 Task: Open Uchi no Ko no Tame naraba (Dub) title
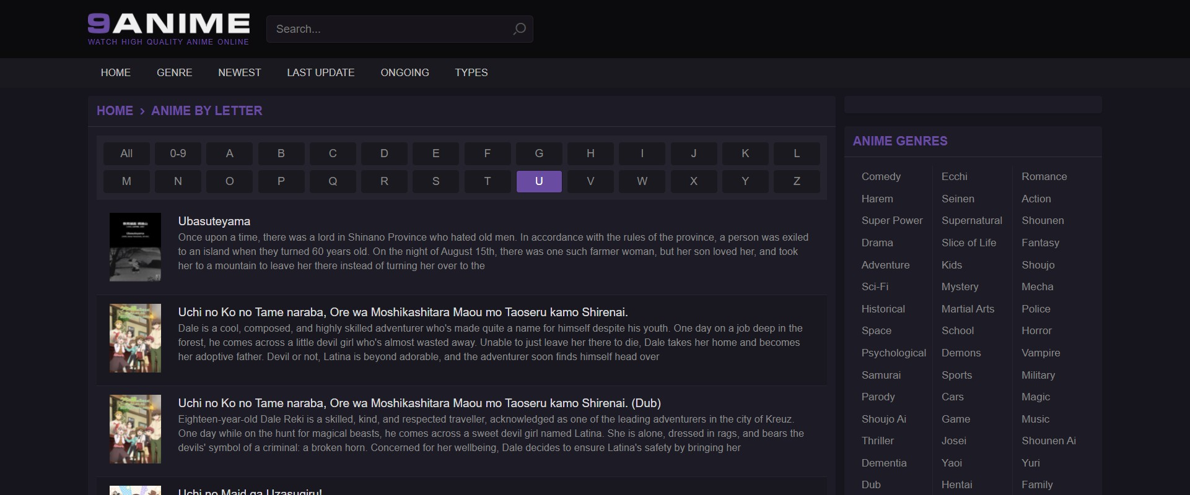coord(419,403)
